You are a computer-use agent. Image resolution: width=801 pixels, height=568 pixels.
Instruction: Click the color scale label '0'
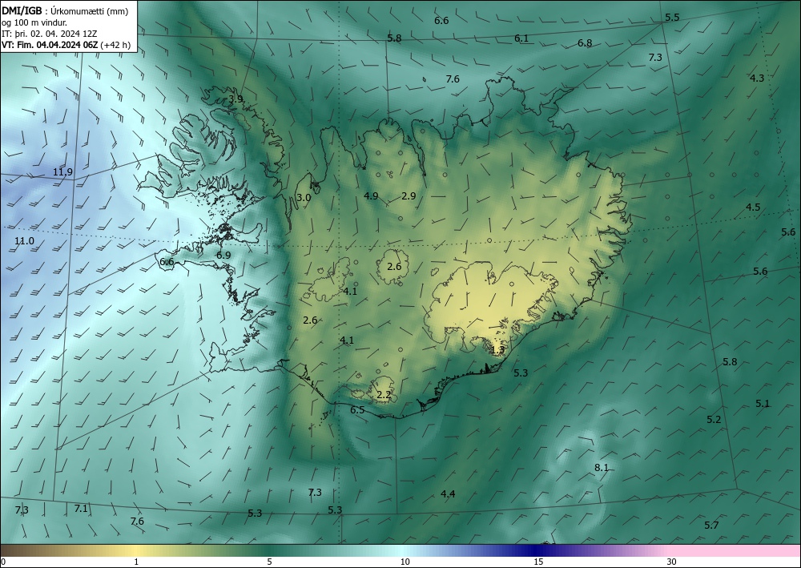pos(3,562)
